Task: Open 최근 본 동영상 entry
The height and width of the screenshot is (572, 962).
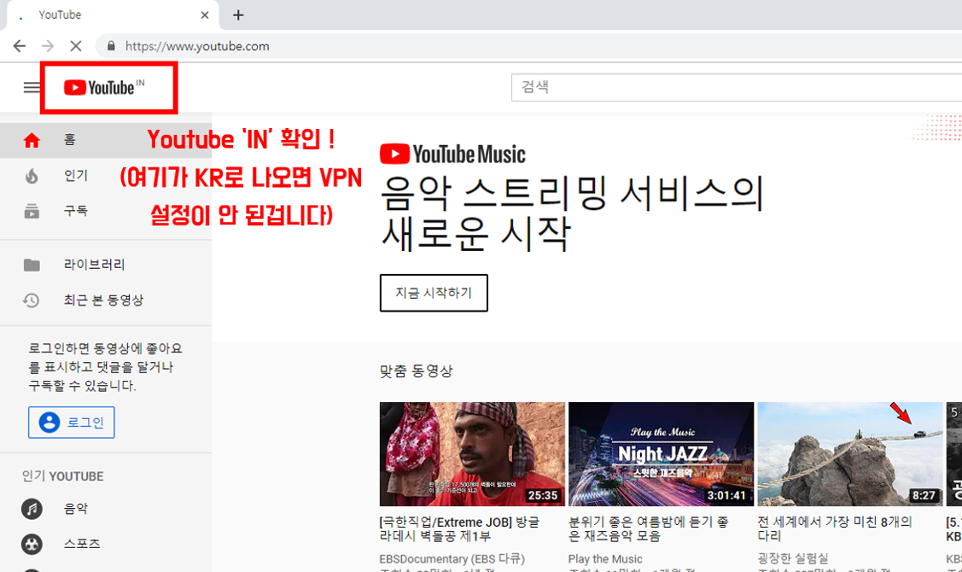Action: pos(103,301)
